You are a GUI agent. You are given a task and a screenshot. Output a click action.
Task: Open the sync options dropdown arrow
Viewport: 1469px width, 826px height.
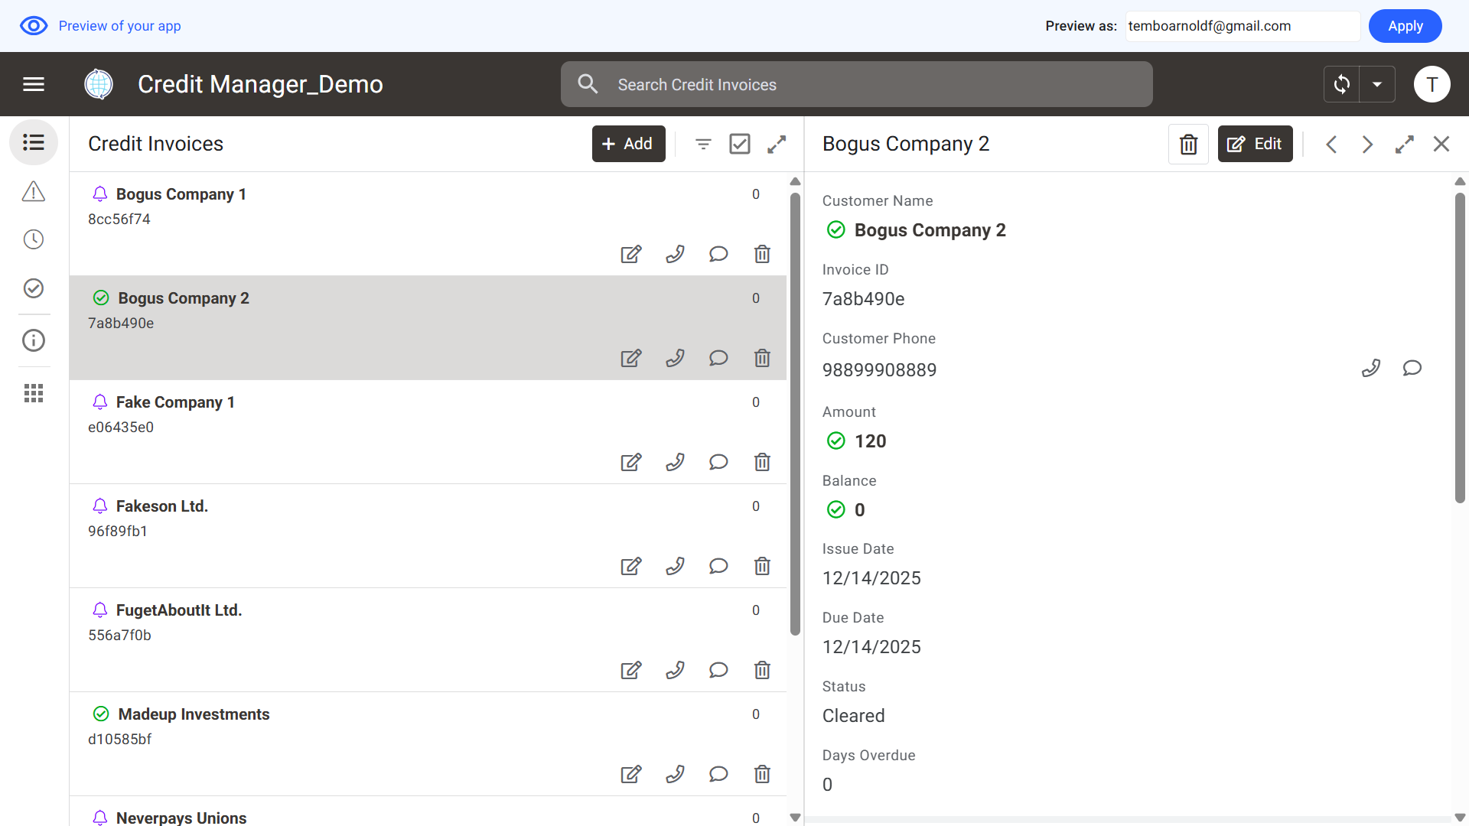[x=1377, y=84]
